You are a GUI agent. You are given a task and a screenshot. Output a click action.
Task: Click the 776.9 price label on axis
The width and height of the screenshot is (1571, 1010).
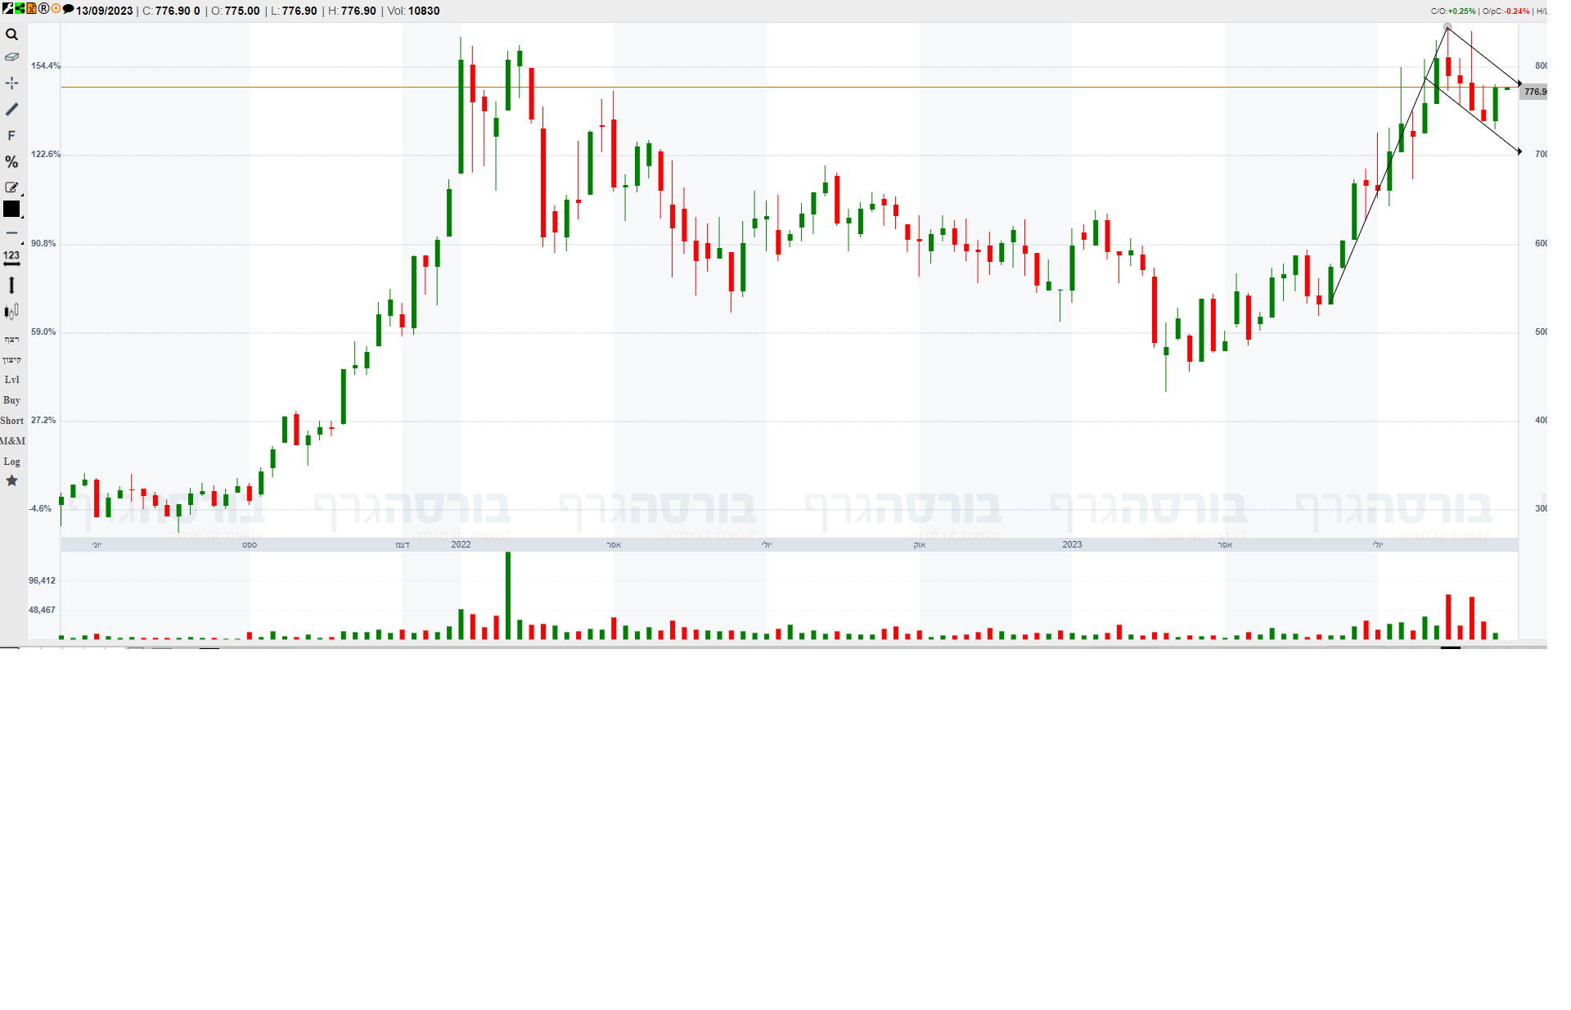(1533, 92)
